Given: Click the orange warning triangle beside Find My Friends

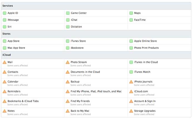Looking at the screenshot, I should [68, 101].
